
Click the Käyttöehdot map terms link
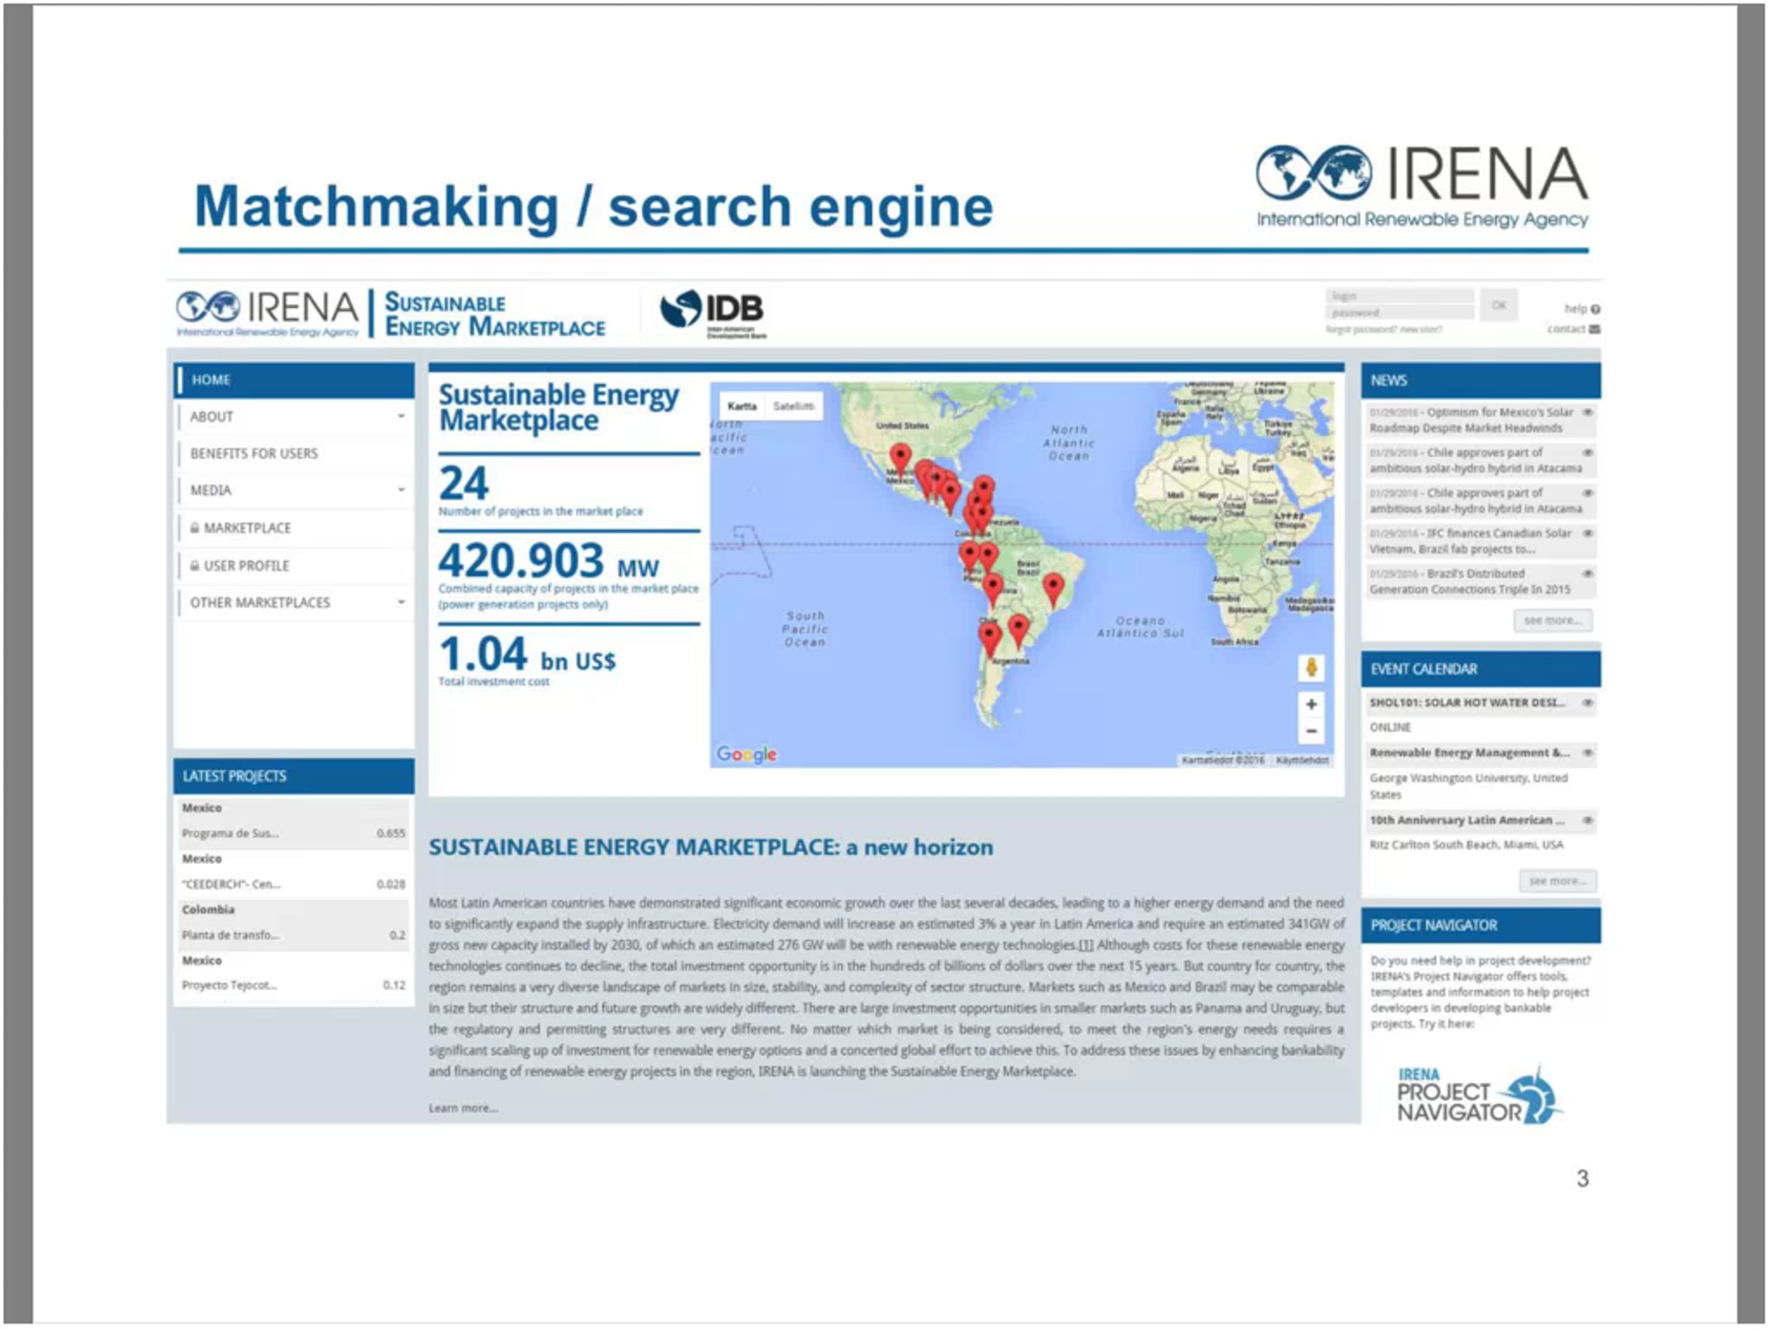(x=1302, y=761)
